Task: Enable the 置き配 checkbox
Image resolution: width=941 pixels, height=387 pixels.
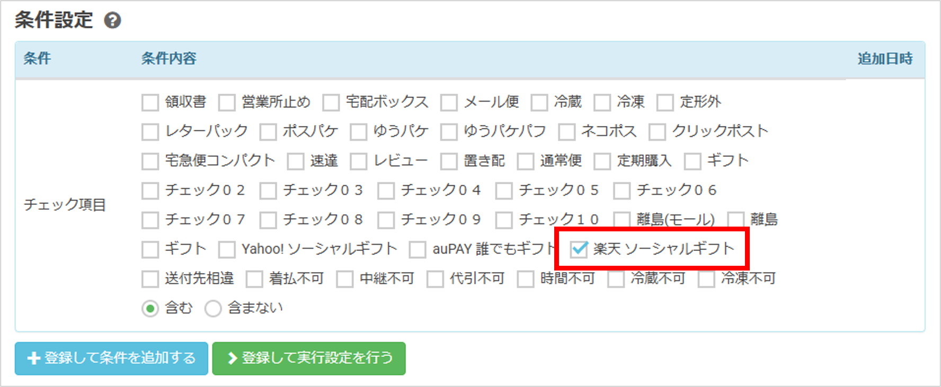Action: click(449, 161)
